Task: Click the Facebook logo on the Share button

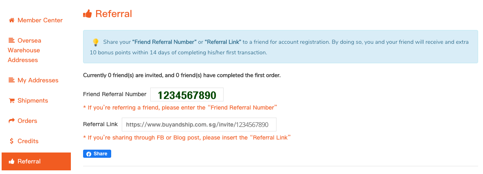Action: pyautogui.click(x=89, y=154)
